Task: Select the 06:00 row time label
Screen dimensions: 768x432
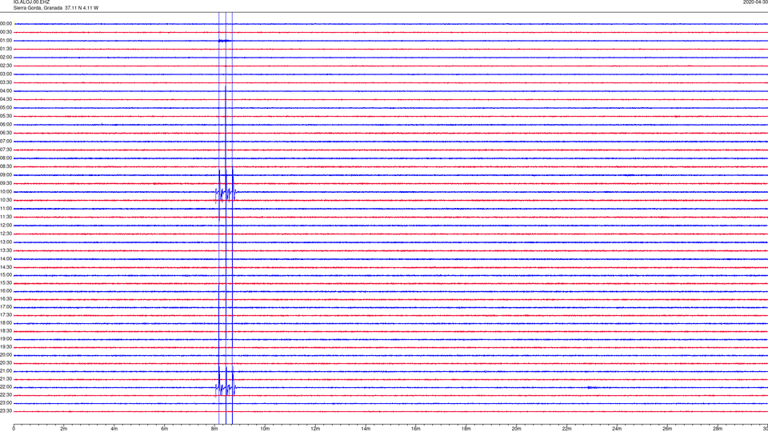Action: (6, 125)
